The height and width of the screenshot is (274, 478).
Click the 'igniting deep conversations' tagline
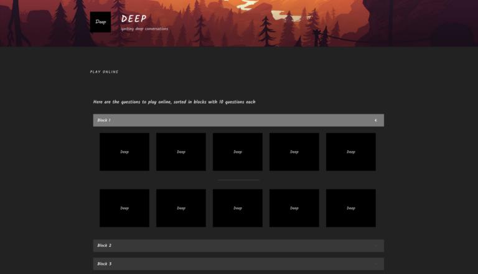[x=144, y=29]
